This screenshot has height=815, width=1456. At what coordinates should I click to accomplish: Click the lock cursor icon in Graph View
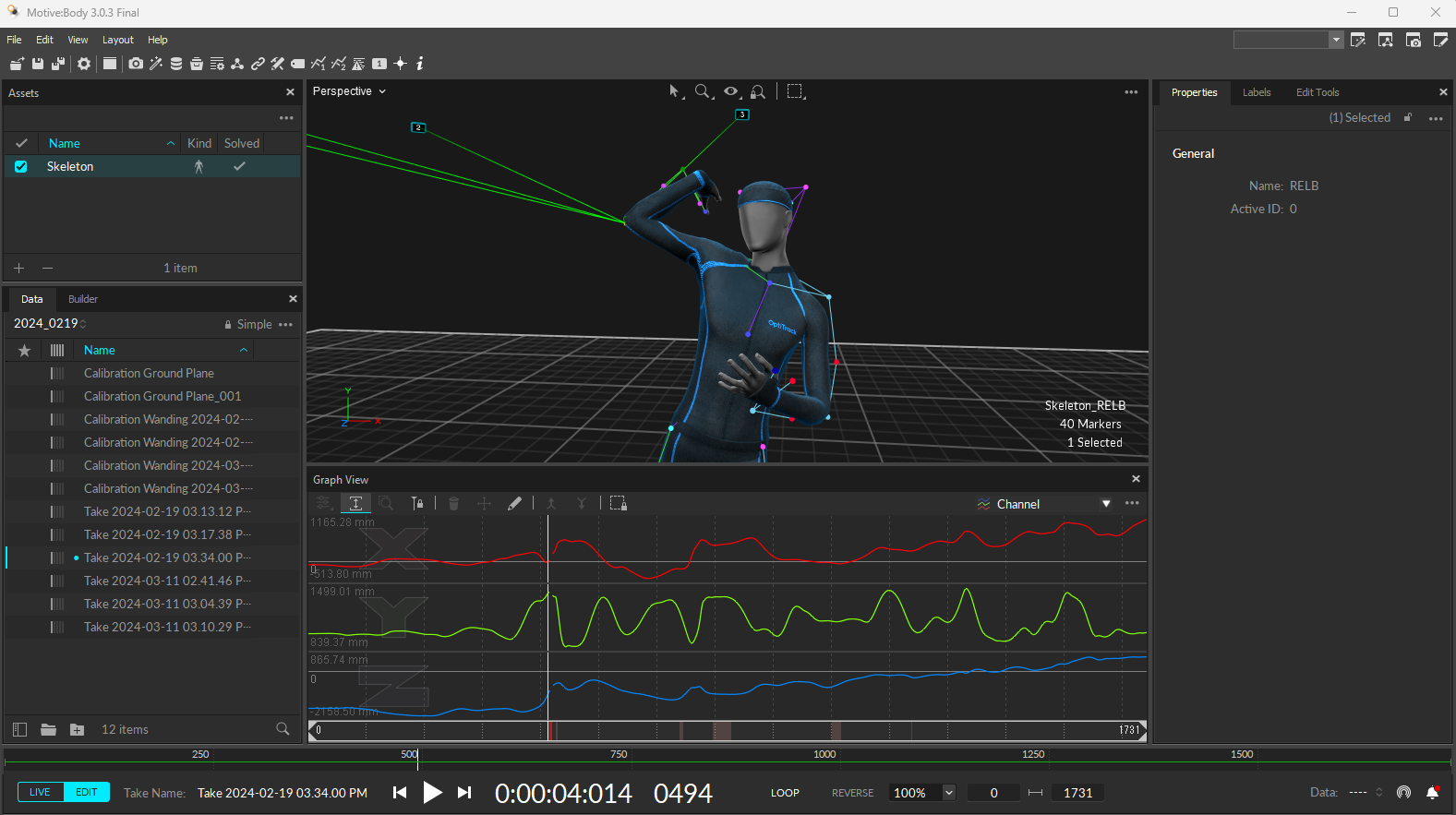click(x=417, y=503)
